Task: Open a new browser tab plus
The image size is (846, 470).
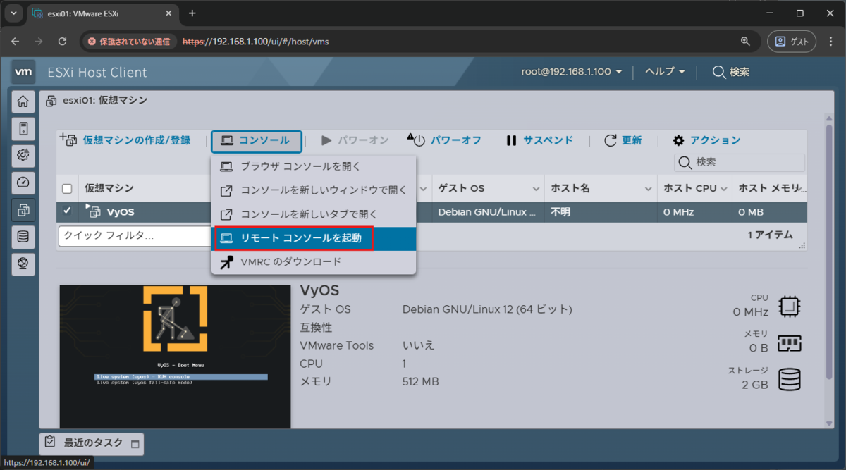Action: [x=192, y=13]
